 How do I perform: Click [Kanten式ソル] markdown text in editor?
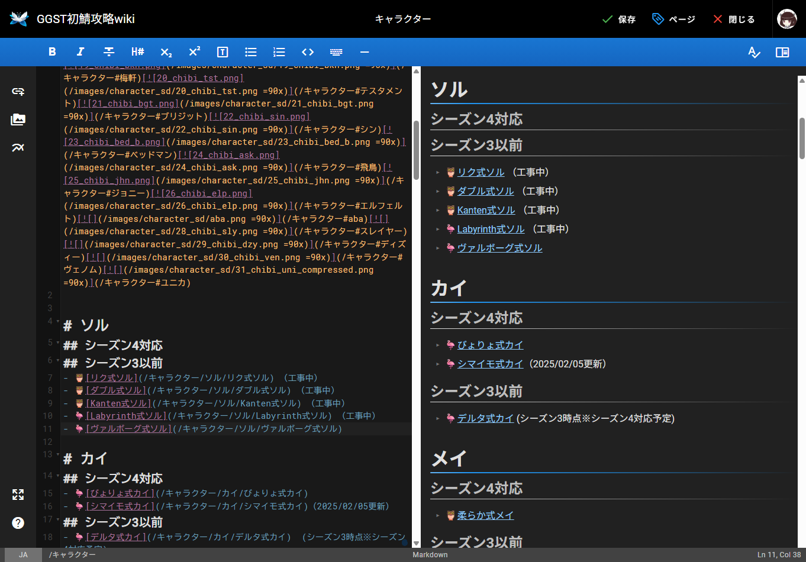pos(119,403)
